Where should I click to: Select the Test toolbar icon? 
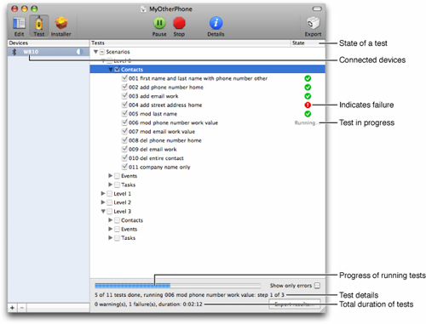click(39, 26)
